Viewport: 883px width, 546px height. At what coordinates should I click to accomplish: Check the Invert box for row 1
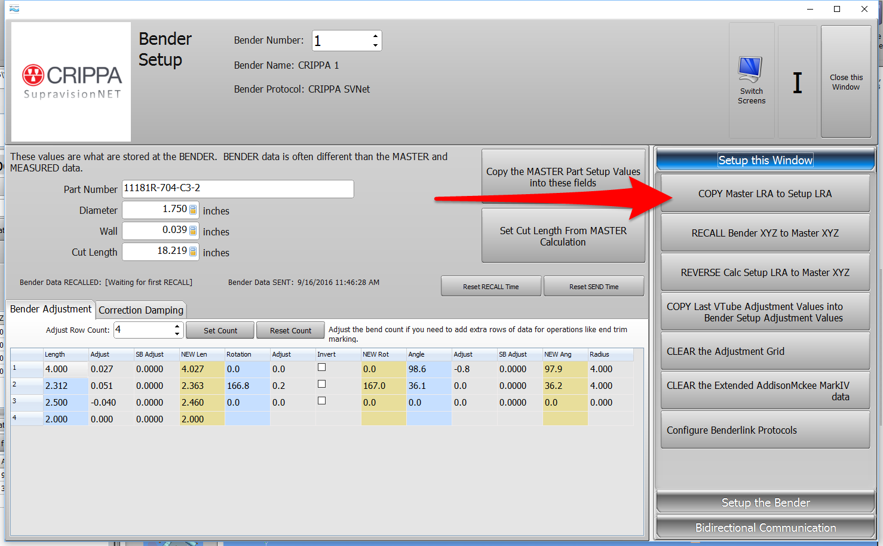point(321,367)
